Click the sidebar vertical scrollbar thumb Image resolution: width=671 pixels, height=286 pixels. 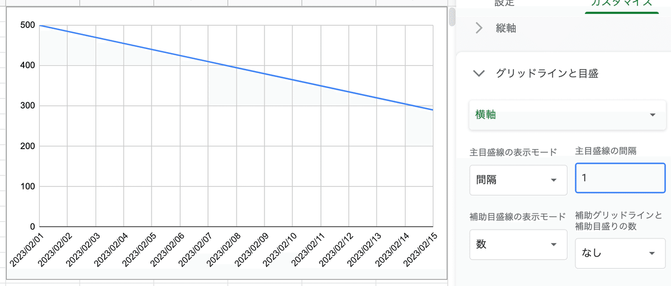pos(452,17)
